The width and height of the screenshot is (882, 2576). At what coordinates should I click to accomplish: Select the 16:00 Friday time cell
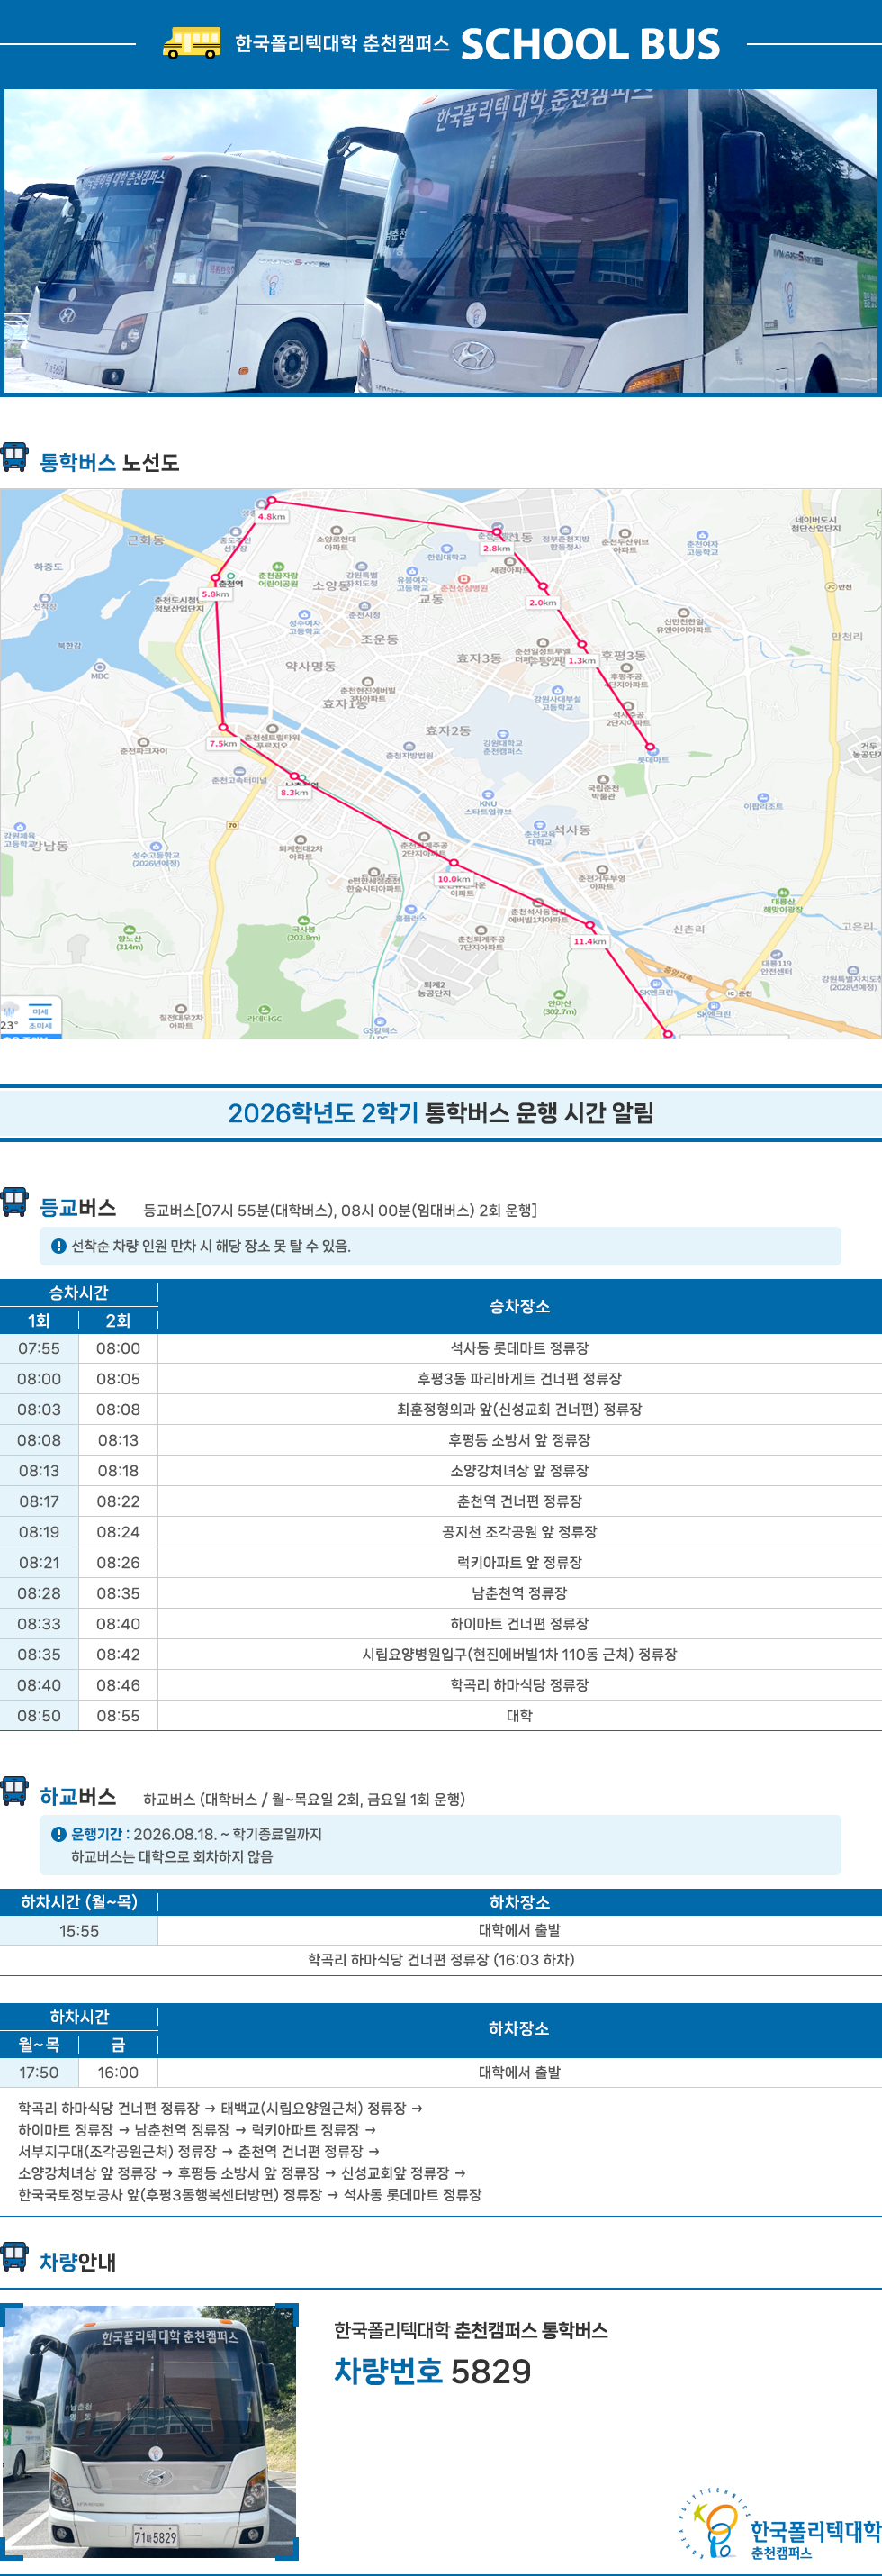(x=118, y=2073)
